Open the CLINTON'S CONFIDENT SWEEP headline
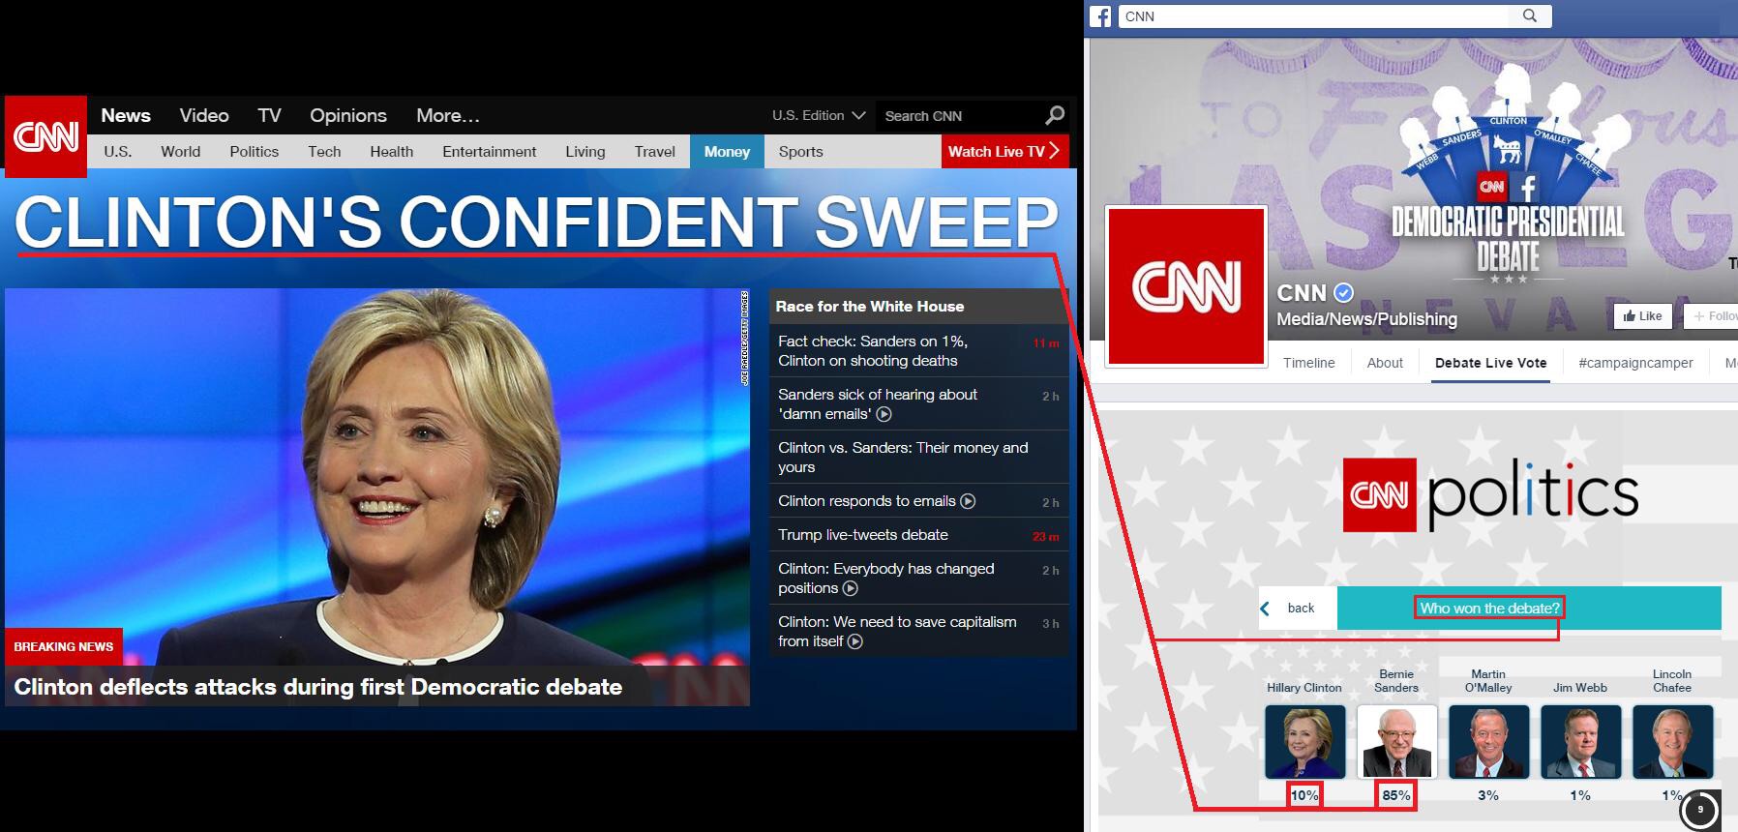Viewport: 1738px width, 832px height. (537, 223)
